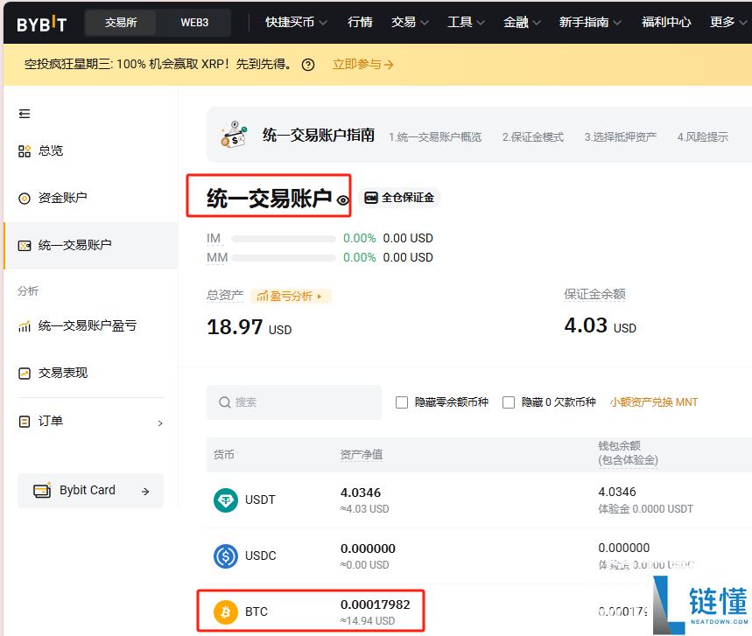
Task: Open 福利中心 rewards hub
Action: click(x=666, y=22)
